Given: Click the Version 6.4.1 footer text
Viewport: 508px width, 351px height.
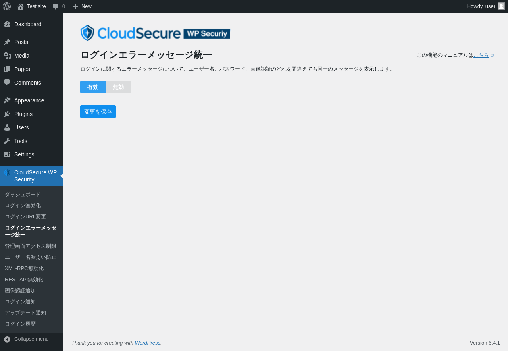Looking at the screenshot, I should [x=485, y=343].
